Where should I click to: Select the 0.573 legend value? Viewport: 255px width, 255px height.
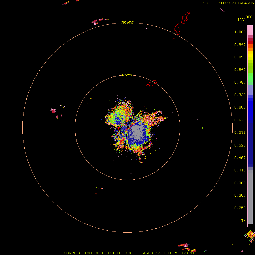(x=240, y=133)
